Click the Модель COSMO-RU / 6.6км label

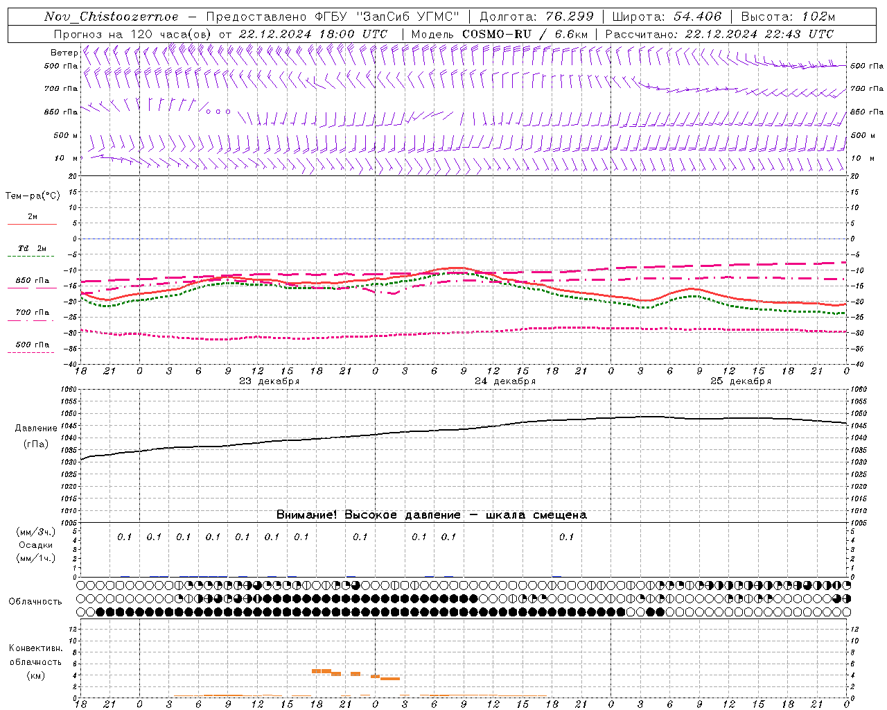point(499,34)
